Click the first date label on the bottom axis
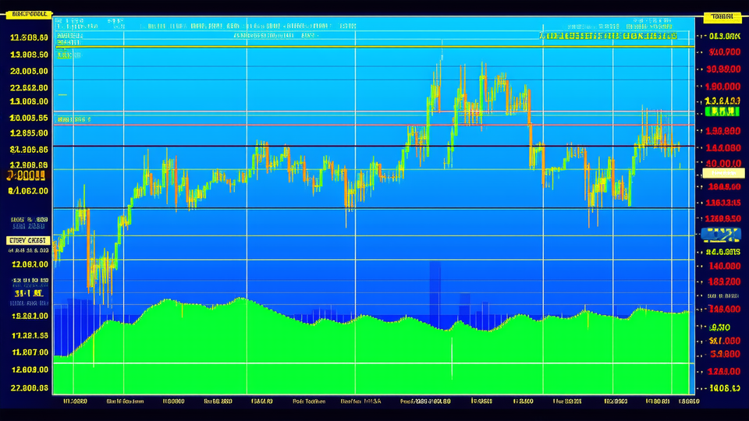749x421 pixels. pyautogui.click(x=75, y=402)
